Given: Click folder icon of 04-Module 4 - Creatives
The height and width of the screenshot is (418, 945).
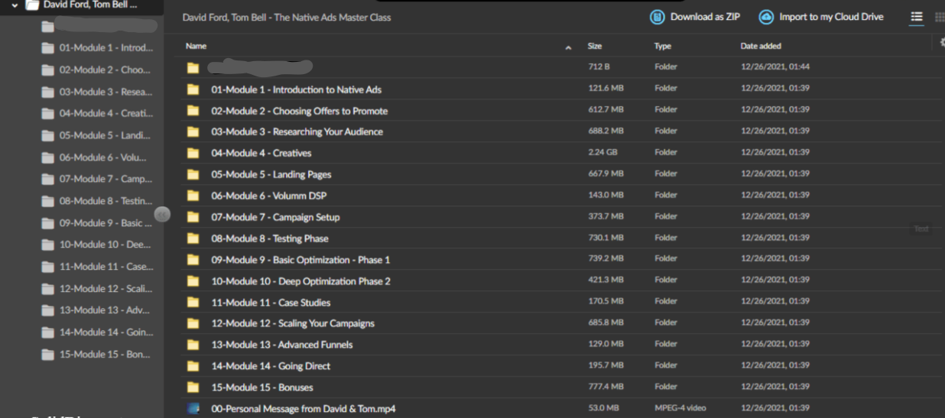Looking at the screenshot, I should coord(193,153).
